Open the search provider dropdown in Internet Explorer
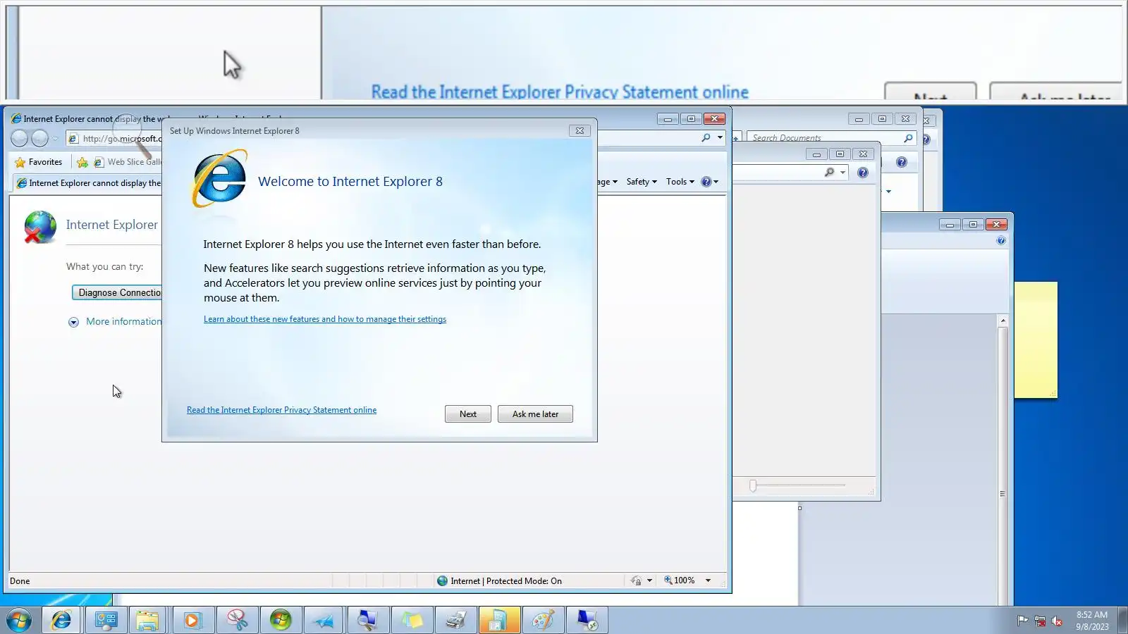This screenshot has height=634, width=1128. [720, 138]
